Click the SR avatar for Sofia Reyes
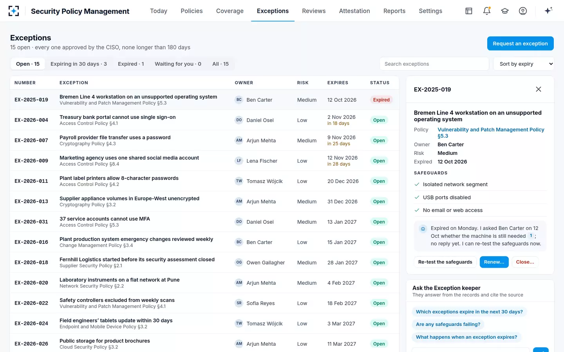This screenshot has height=352, width=564. pyautogui.click(x=239, y=303)
